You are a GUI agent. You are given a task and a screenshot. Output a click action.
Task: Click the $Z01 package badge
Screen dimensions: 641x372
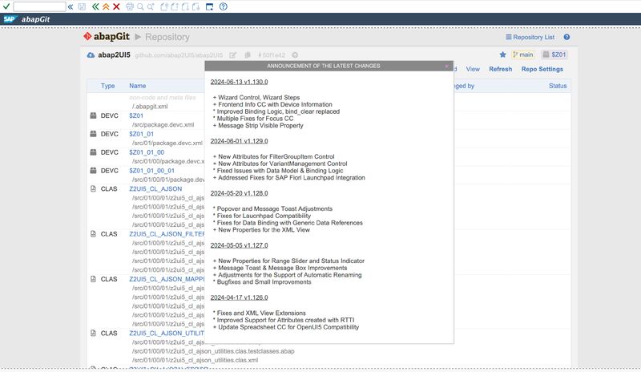point(554,55)
